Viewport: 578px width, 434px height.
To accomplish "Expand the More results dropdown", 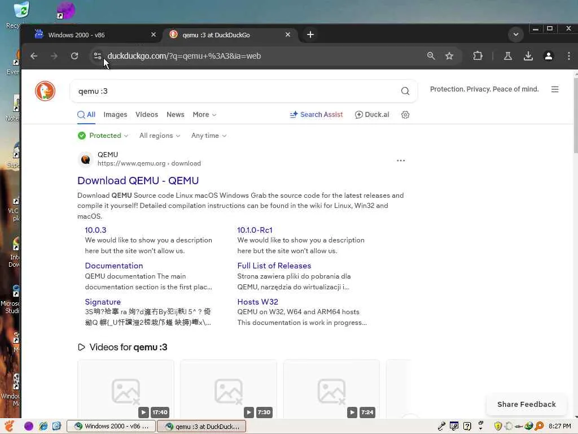I will point(204,115).
